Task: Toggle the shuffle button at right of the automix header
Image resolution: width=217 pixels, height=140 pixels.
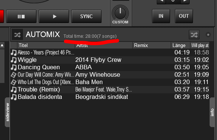Action: (x=194, y=35)
